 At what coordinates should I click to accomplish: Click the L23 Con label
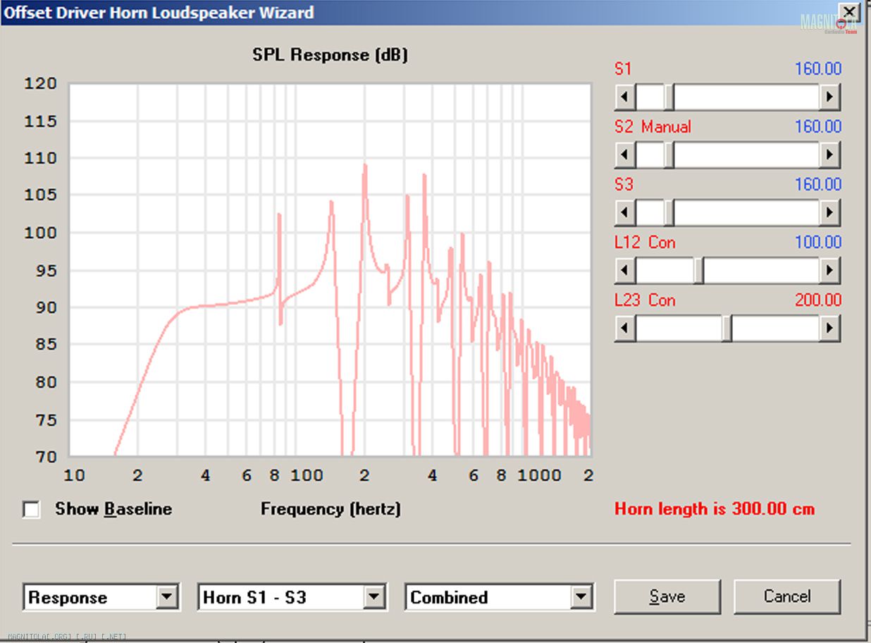click(x=645, y=300)
